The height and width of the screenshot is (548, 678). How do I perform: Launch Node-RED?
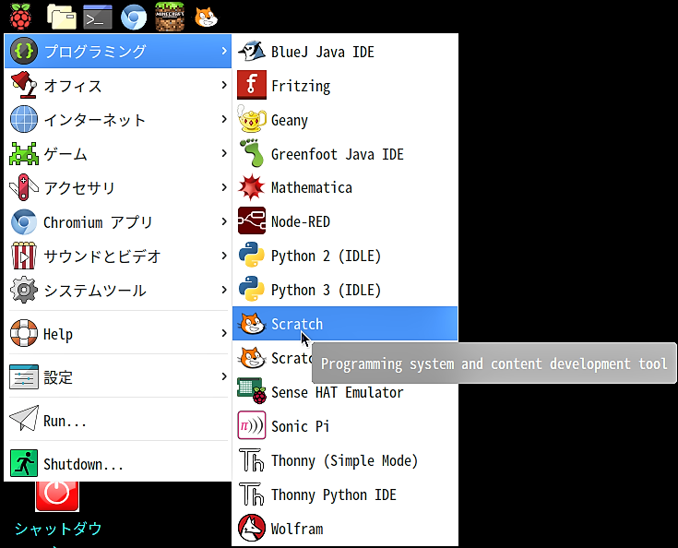click(x=300, y=222)
